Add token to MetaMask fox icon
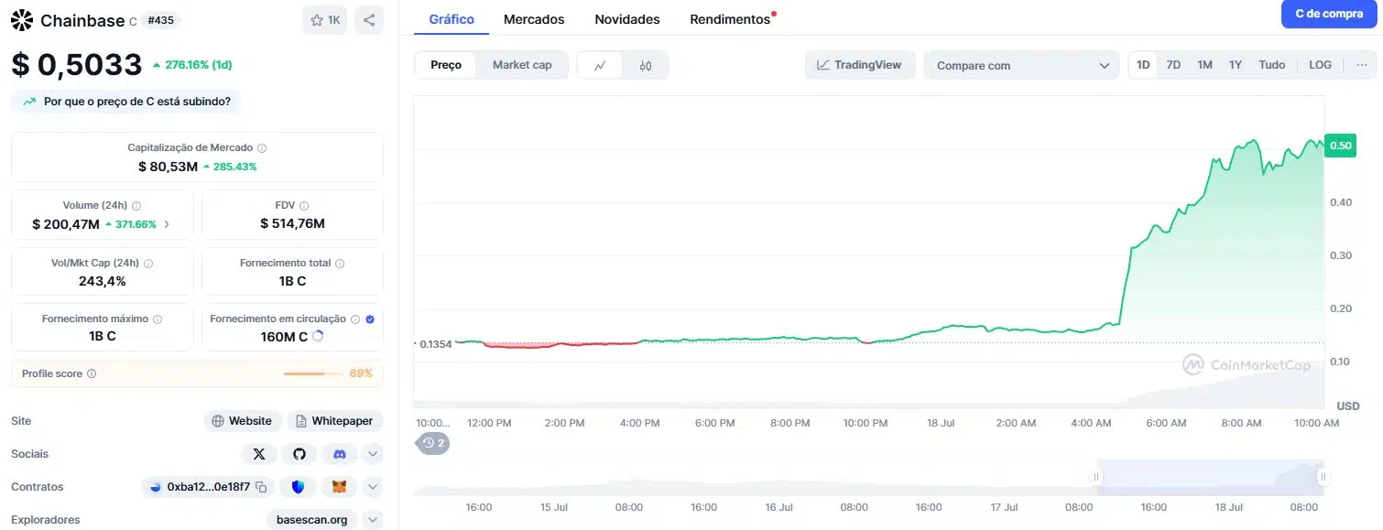1383x530 pixels. pyautogui.click(x=339, y=487)
